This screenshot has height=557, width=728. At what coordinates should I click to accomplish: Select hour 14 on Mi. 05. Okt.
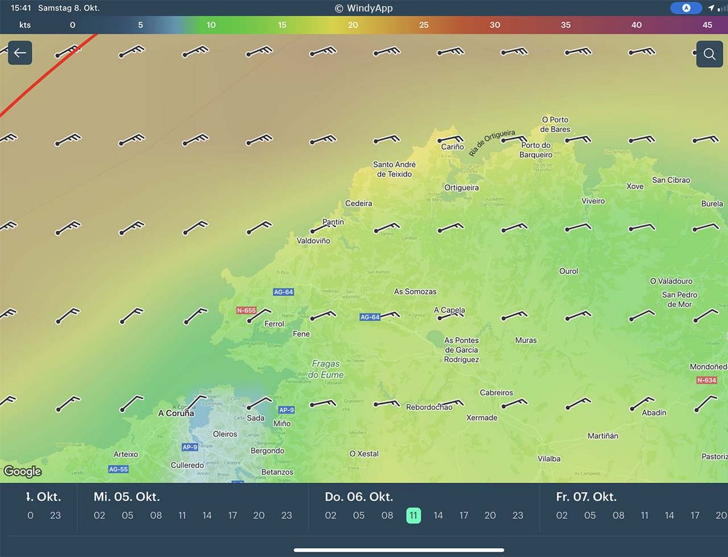click(207, 516)
